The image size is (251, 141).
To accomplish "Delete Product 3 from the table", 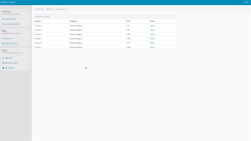I will pos(152,39).
